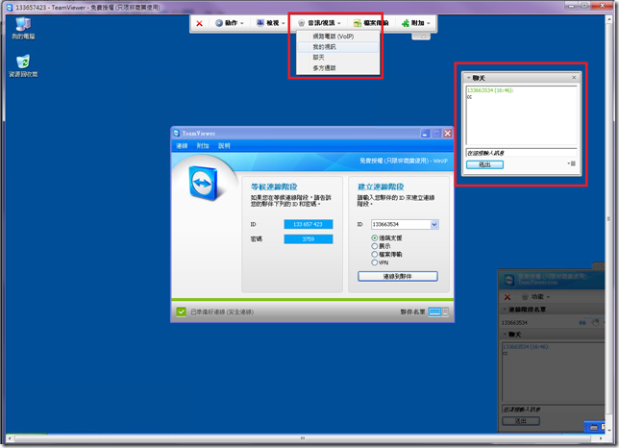The image size is (619, 448).
Task: Minimize the inner TeamViewer window
Action: pos(425,134)
